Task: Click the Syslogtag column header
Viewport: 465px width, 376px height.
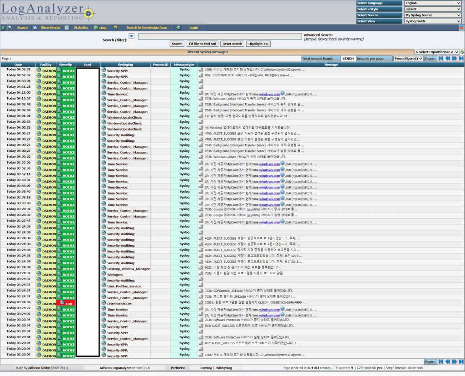Action: coord(125,65)
